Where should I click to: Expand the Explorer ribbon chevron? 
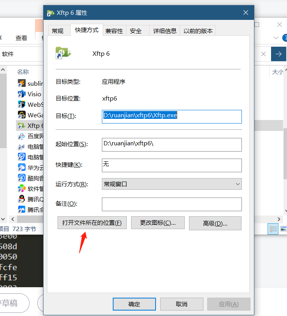tap(276, 38)
